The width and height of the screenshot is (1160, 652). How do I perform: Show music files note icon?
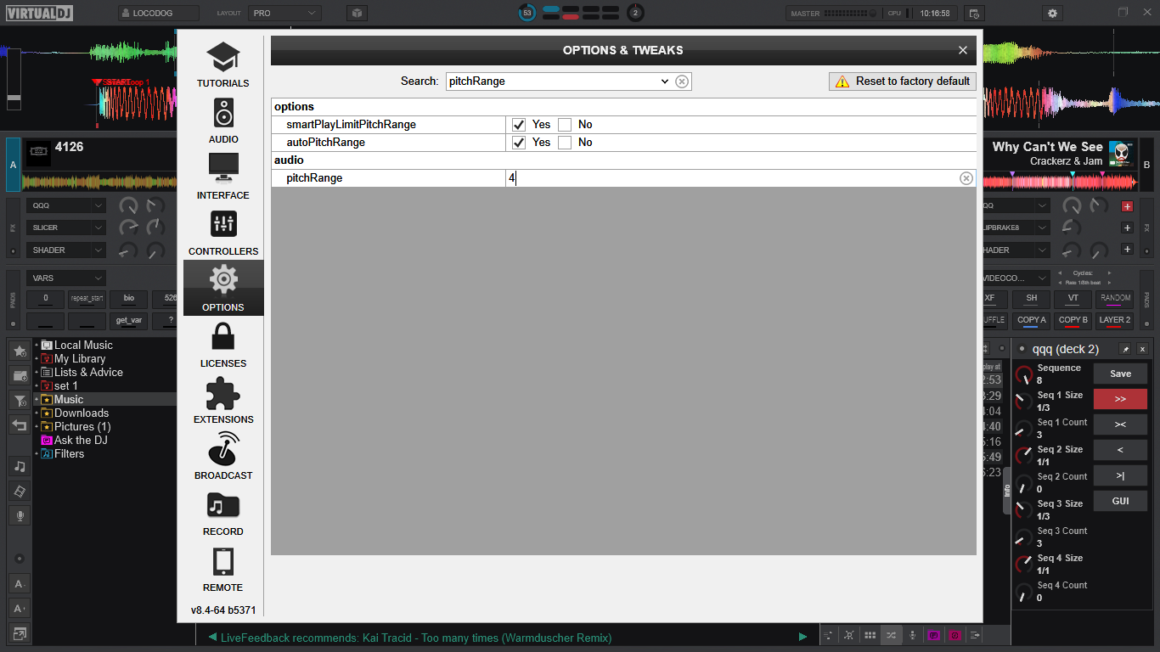click(20, 466)
